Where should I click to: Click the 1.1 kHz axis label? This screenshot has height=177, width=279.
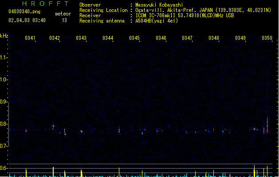tap(4, 58)
